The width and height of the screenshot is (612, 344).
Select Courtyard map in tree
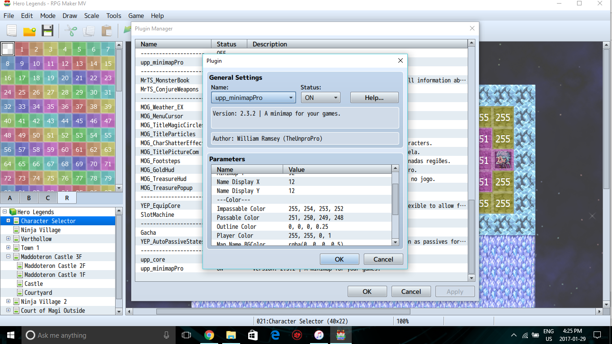(x=38, y=292)
